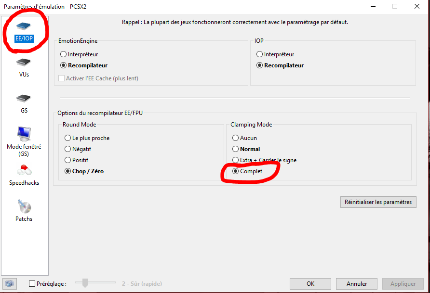Viewport: 430px width, 293px height.
Task: Confirm settings with OK button
Action: point(310,284)
